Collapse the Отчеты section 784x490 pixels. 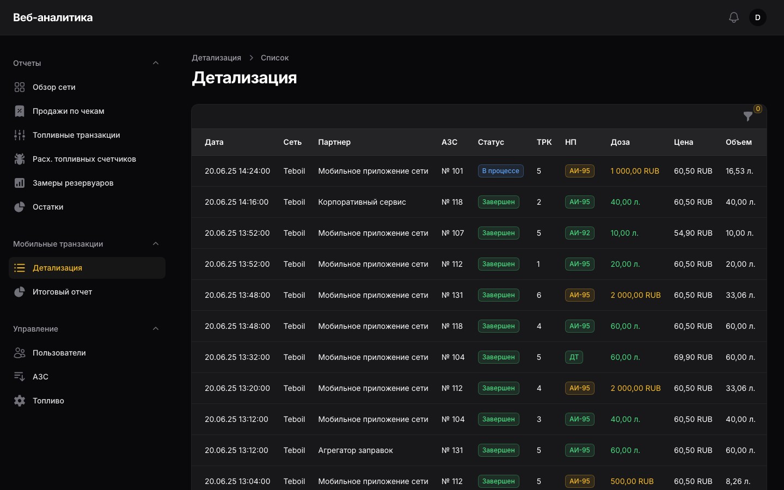156,63
